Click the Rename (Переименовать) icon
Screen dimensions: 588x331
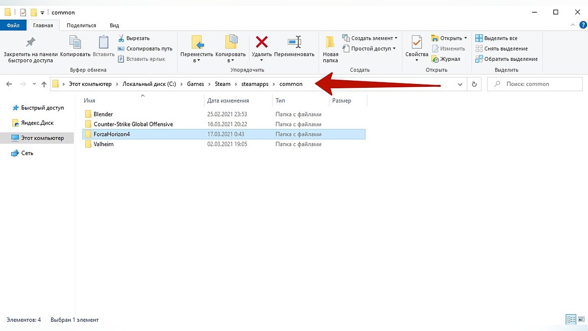(x=294, y=42)
